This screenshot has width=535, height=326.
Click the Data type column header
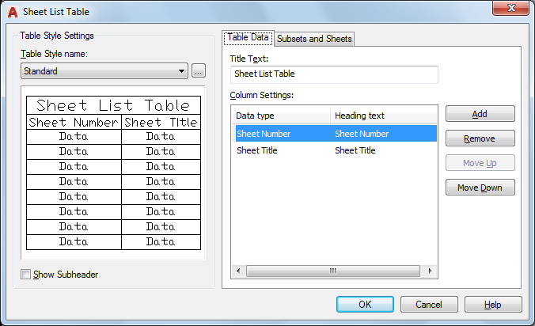(x=280, y=116)
